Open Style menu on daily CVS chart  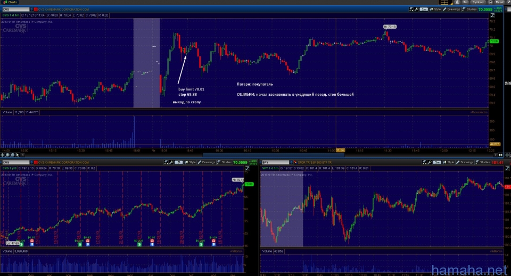coord(190,162)
